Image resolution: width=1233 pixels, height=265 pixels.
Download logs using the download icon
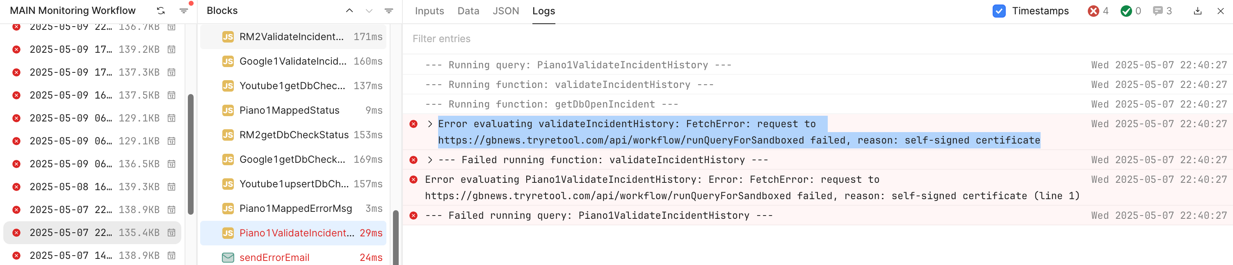point(1198,11)
